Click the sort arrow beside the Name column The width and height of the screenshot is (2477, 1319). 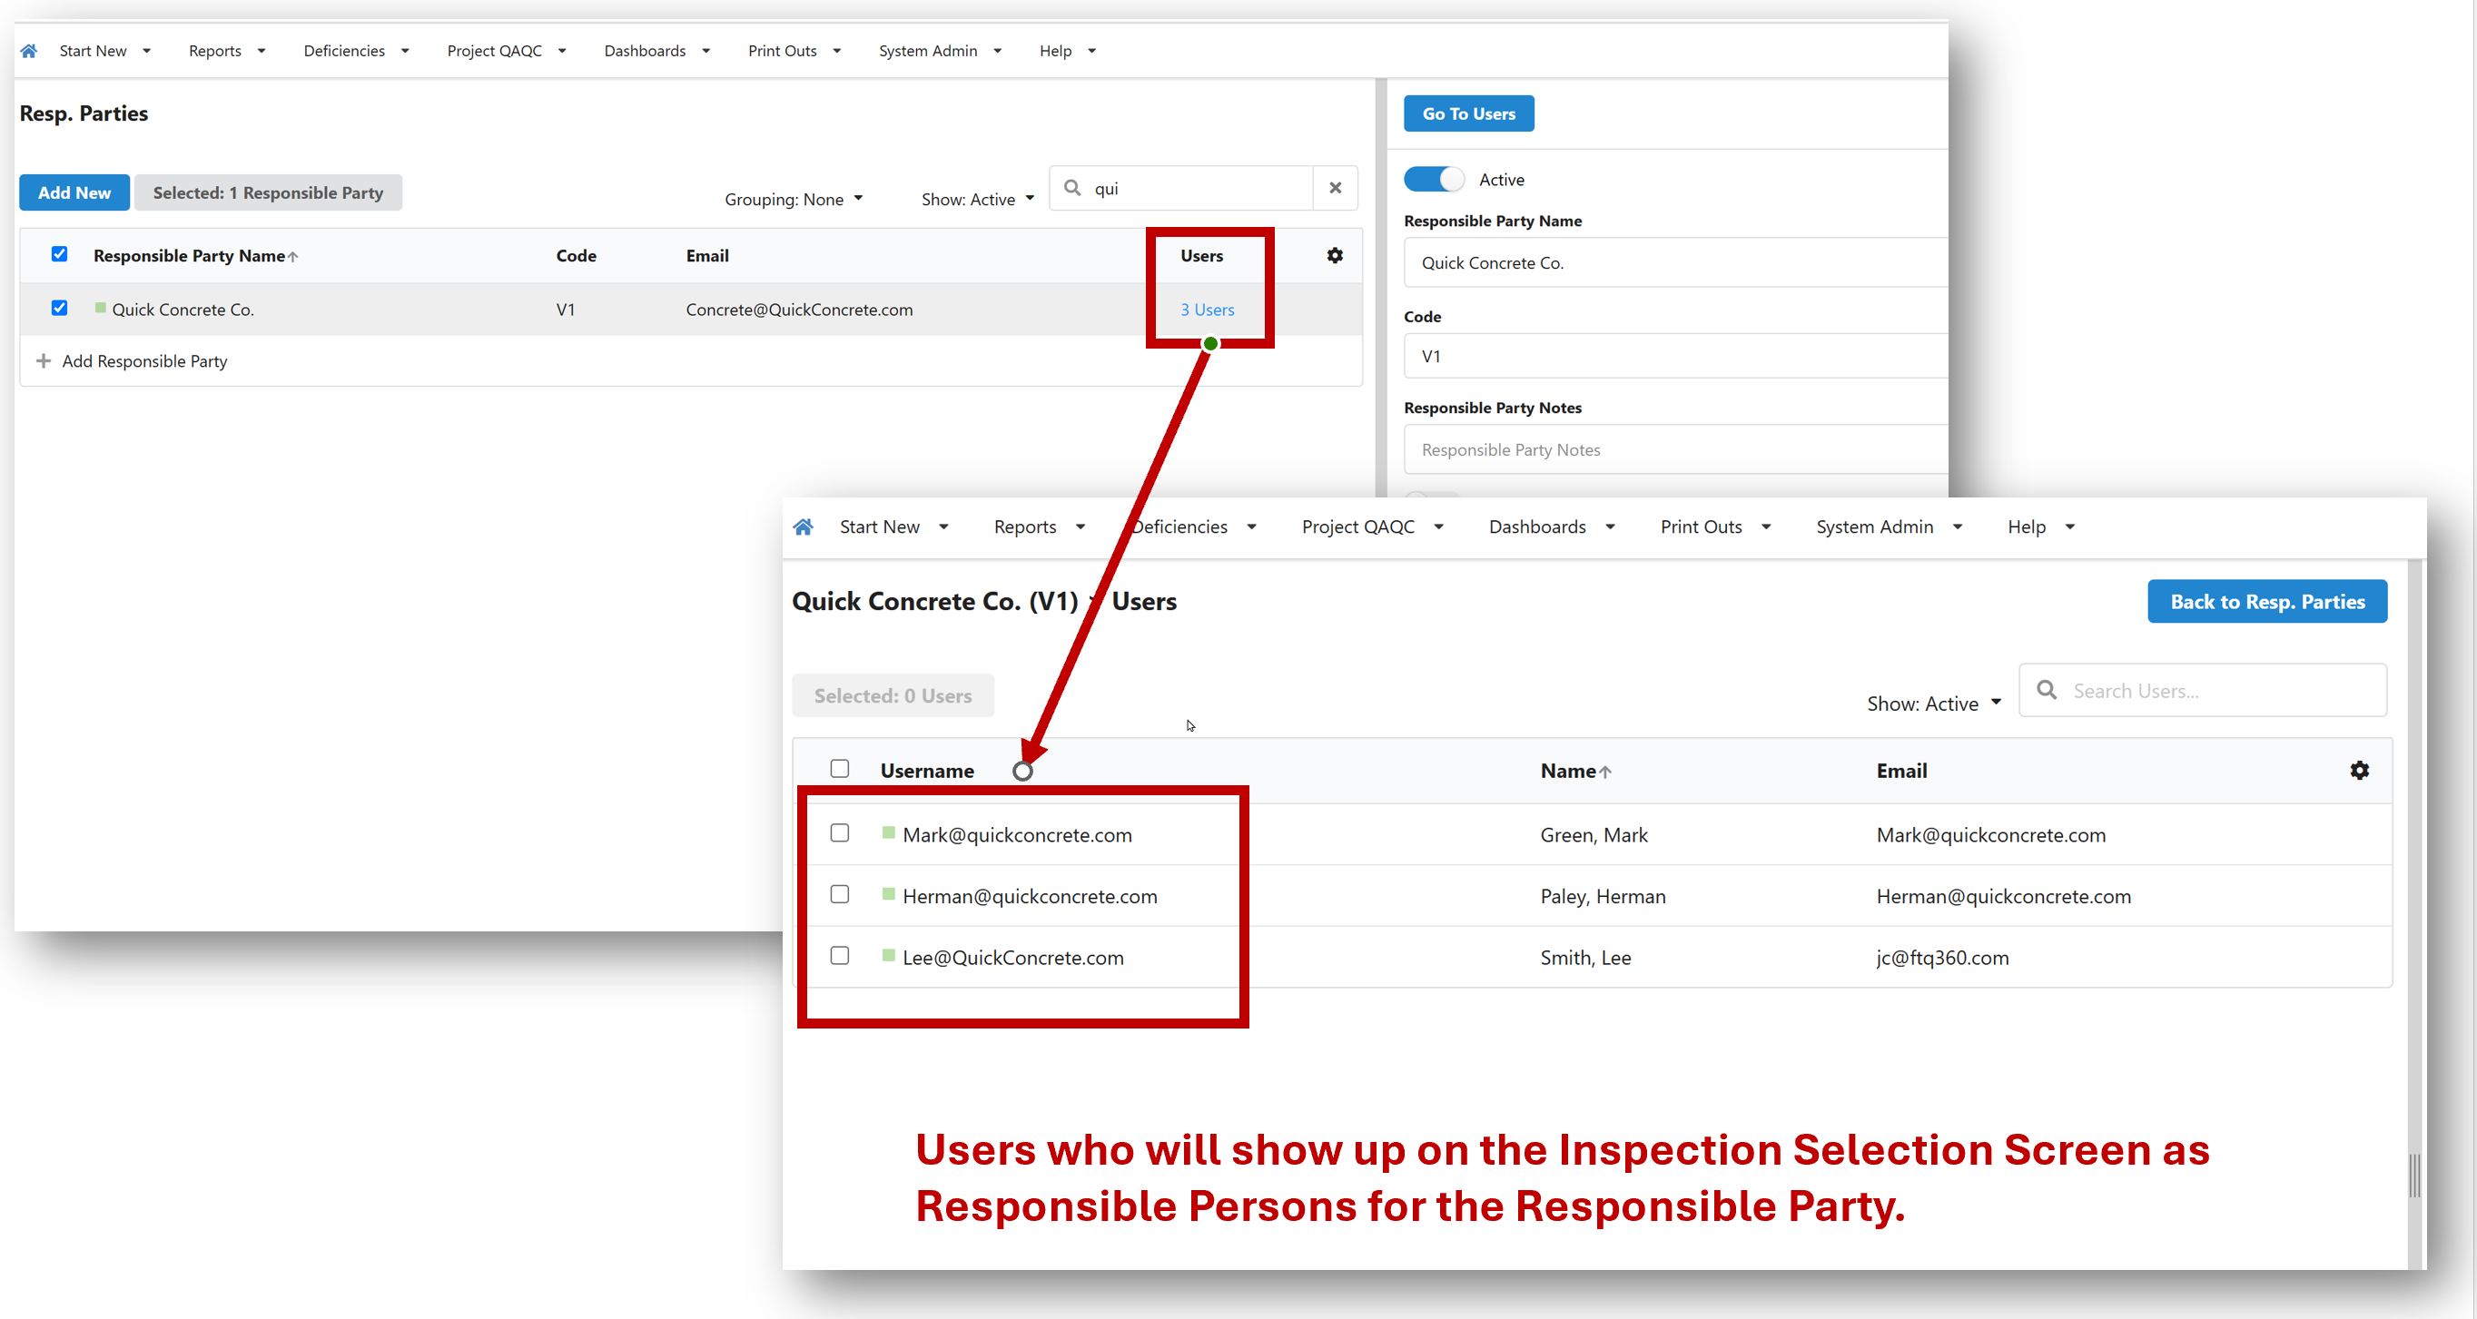tap(1604, 772)
